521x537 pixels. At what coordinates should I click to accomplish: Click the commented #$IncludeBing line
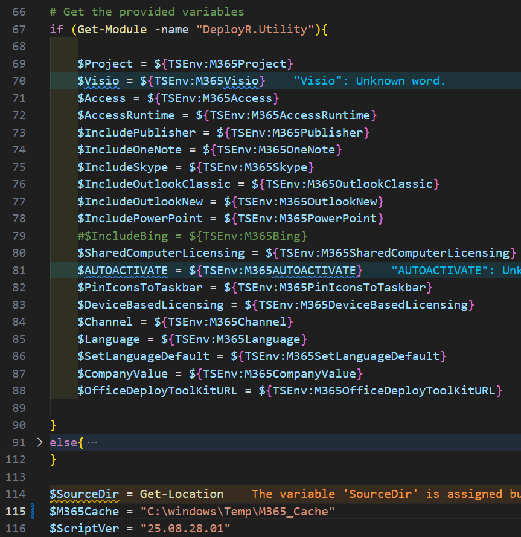coord(192,236)
